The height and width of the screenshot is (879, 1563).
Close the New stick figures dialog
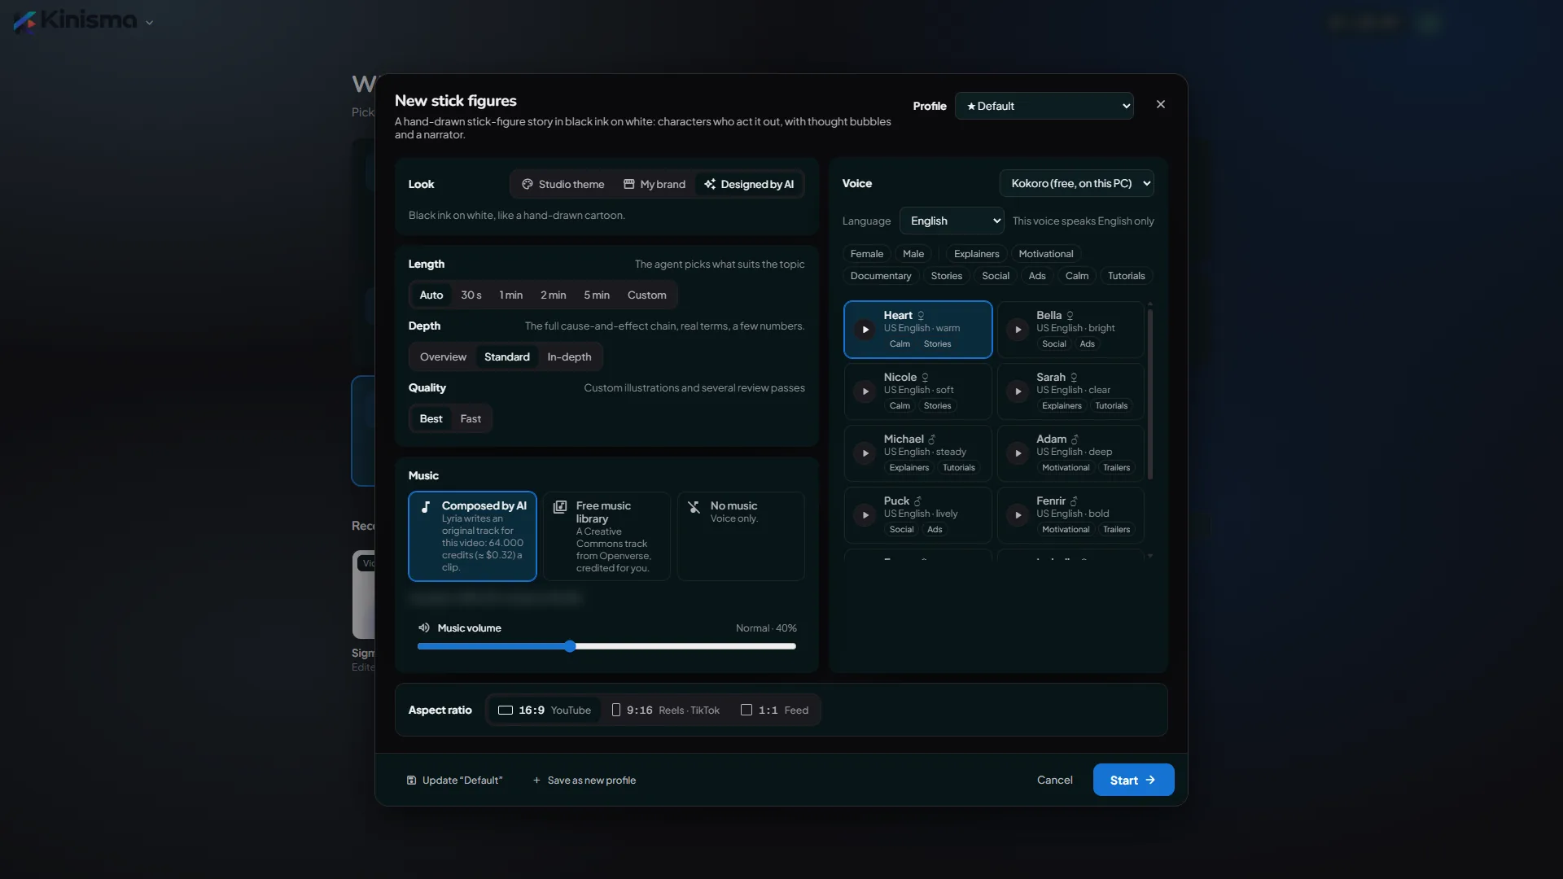(1161, 104)
